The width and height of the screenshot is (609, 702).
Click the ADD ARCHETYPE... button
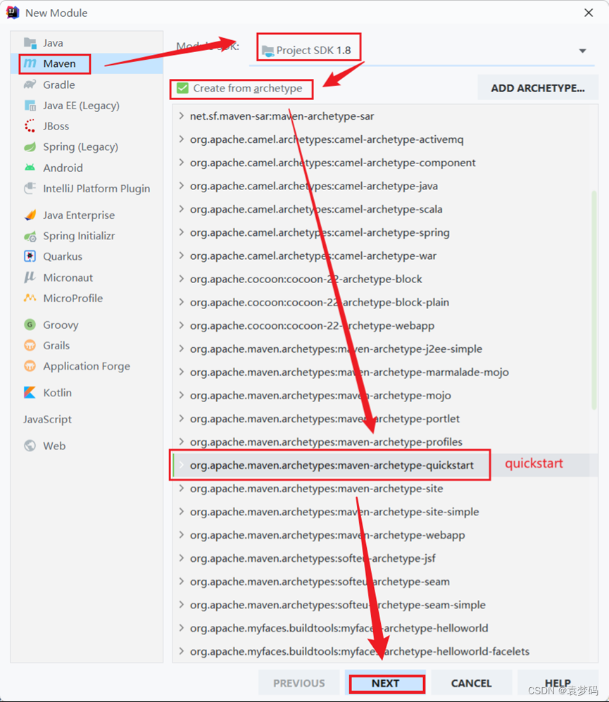click(538, 88)
